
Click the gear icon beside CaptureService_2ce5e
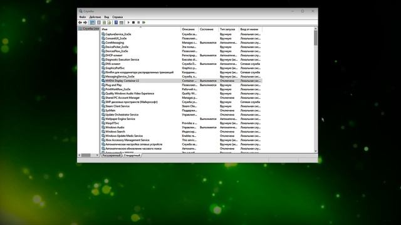pos(103,34)
